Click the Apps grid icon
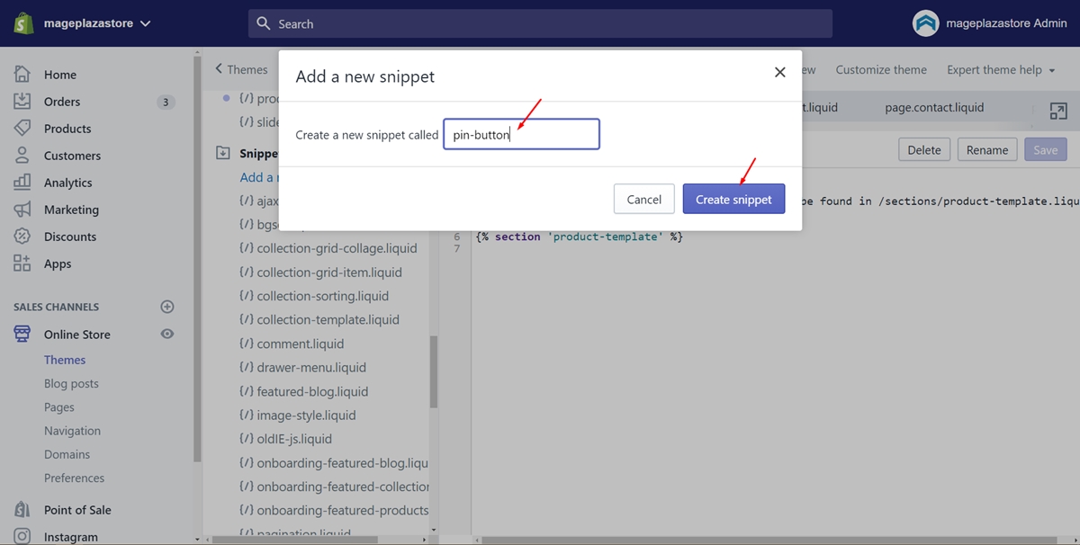This screenshot has height=545, width=1080. [x=22, y=264]
